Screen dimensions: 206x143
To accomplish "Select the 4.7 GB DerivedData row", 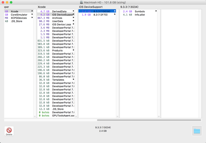I will click(56, 11).
